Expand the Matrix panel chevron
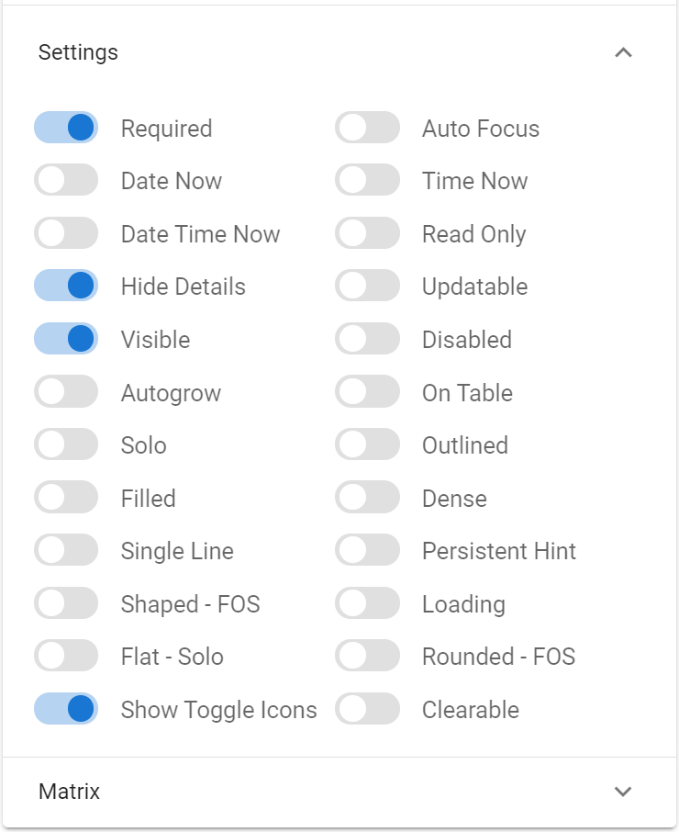This screenshot has width=679, height=832. [x=623, y=792]
